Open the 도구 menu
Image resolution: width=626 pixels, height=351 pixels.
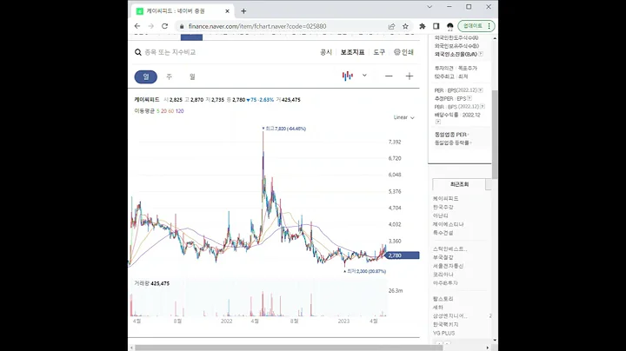coord(379,52)
